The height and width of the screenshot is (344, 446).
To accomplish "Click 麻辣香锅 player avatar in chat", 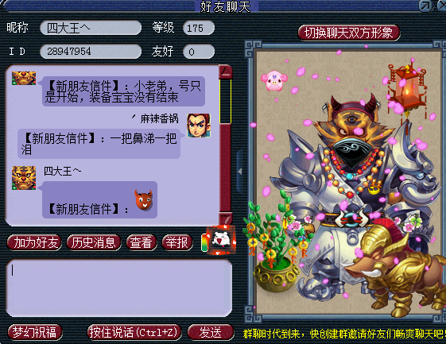I will pos(199,125).
